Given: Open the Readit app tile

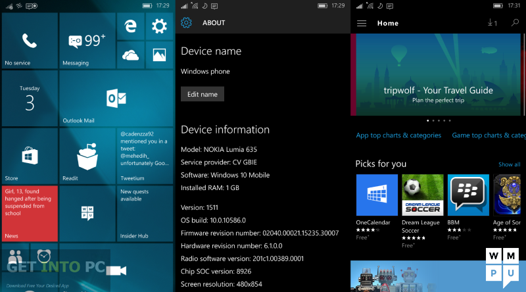Looking at the screenshot, I should (87, 156).
